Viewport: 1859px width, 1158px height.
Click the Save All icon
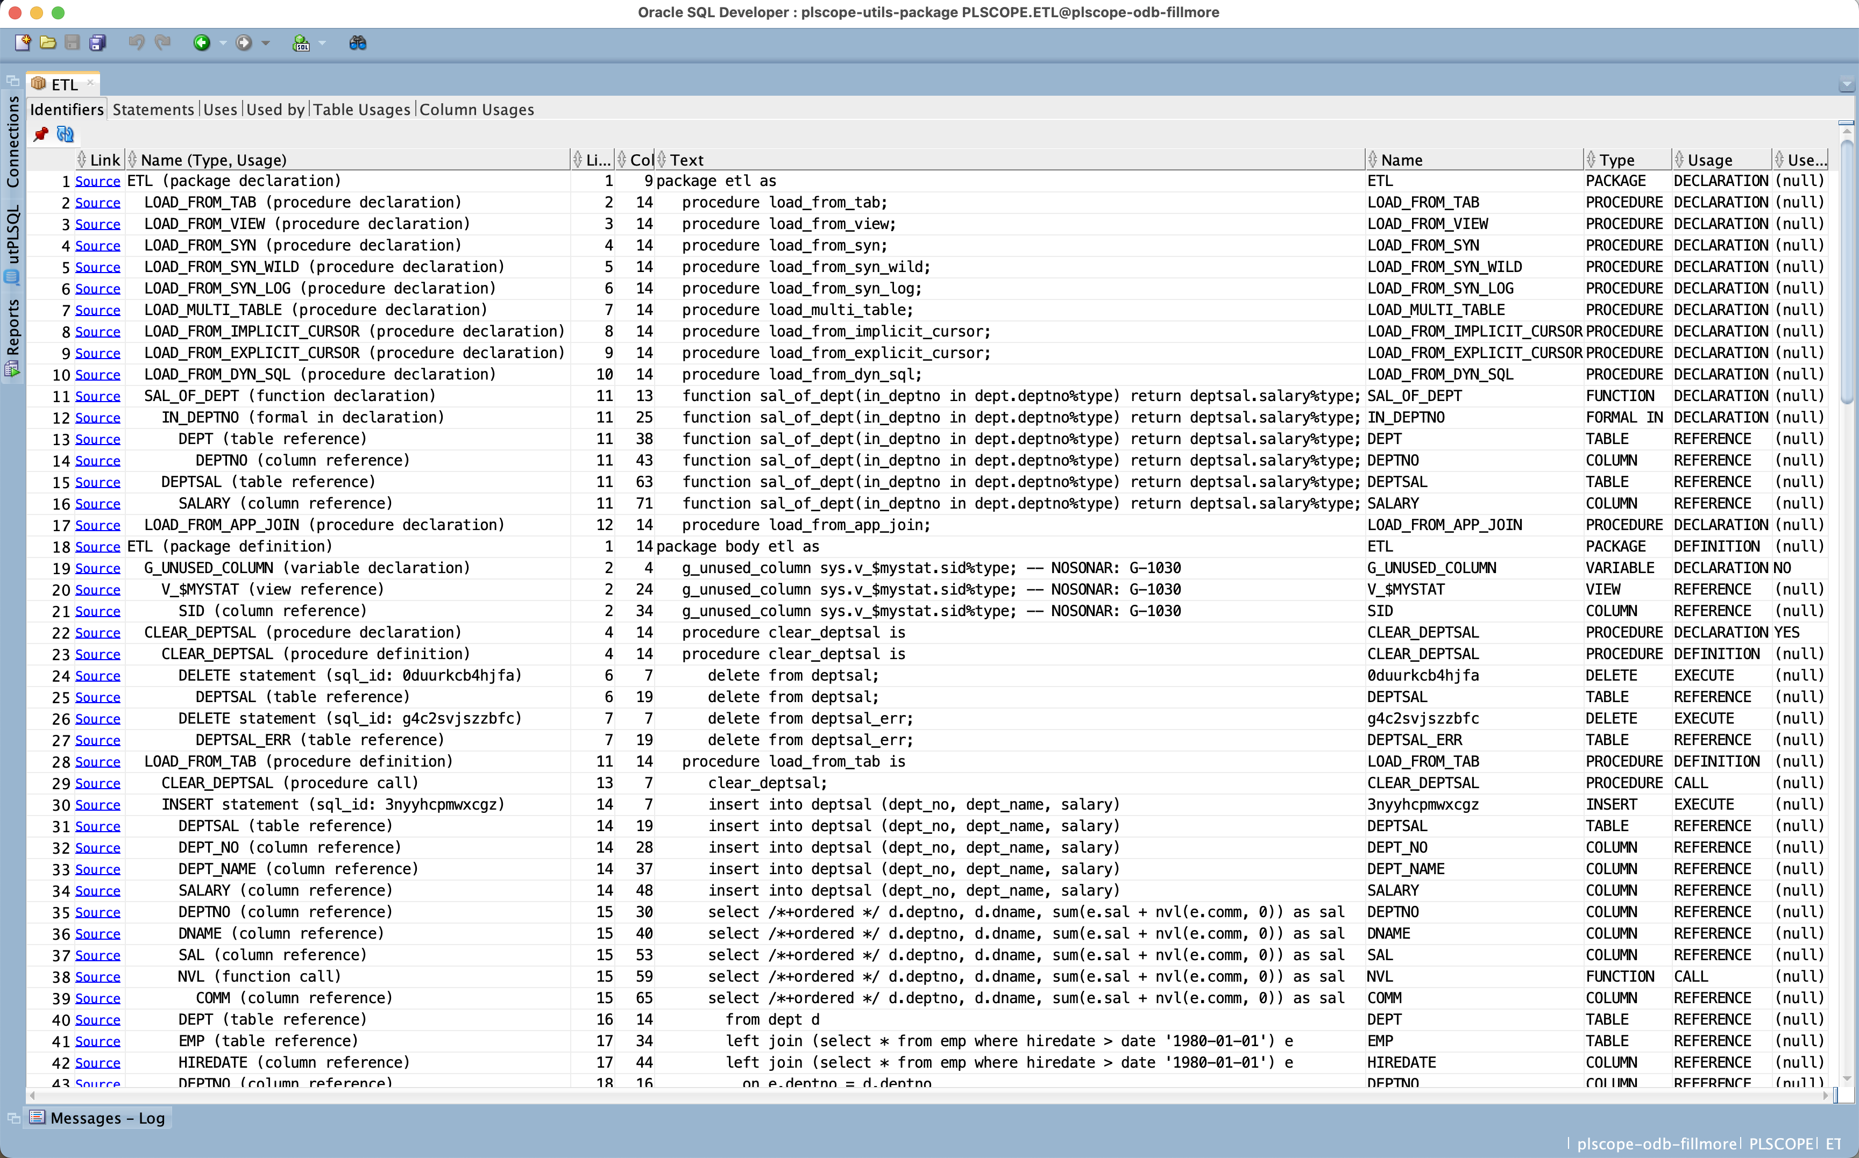tap(97, 43)
